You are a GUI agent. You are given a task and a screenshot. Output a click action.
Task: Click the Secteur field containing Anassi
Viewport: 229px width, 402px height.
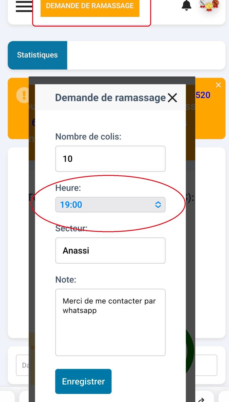coord(110,251)
